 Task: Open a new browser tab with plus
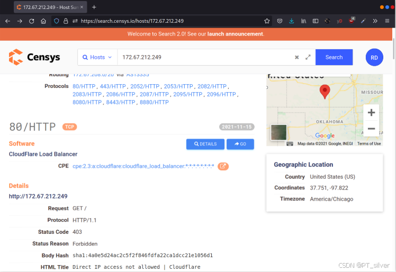[x=94, y=7]
